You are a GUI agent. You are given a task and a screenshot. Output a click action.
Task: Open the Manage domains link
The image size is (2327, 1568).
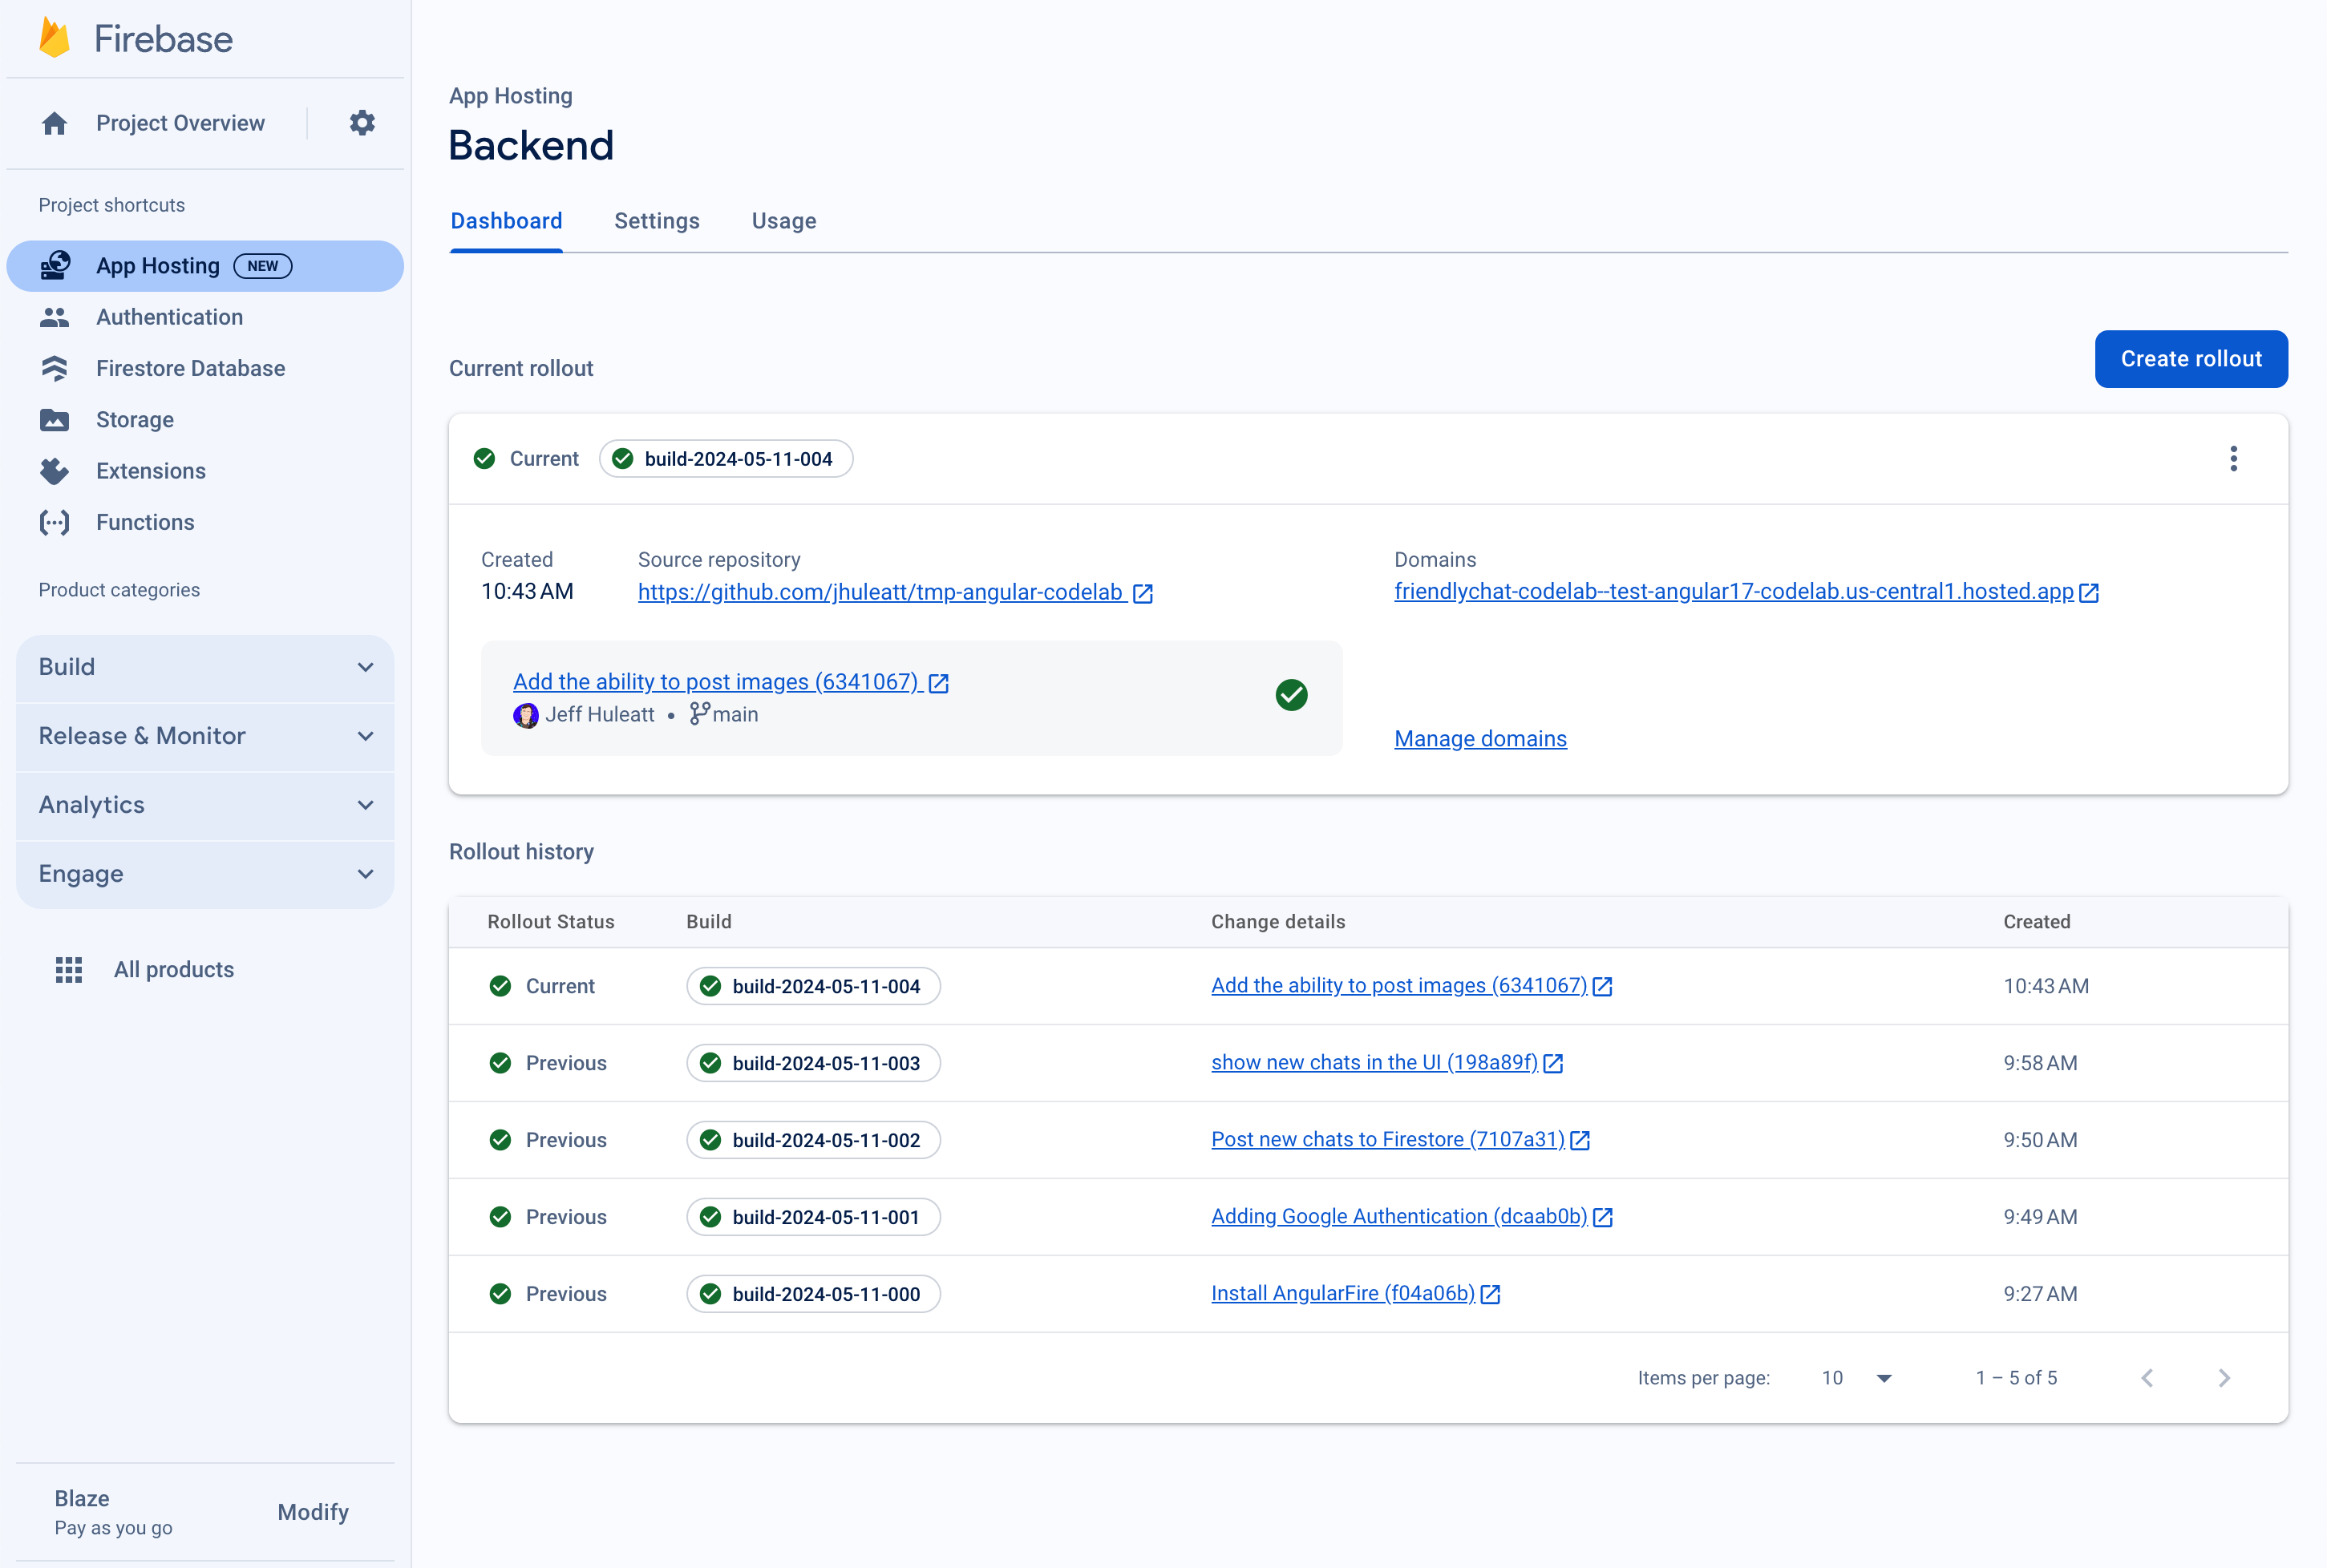click(x=1479, y=737)
